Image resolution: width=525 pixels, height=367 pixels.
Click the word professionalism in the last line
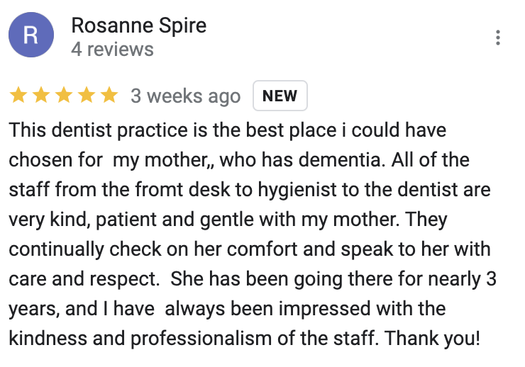(x=201, y=339)
